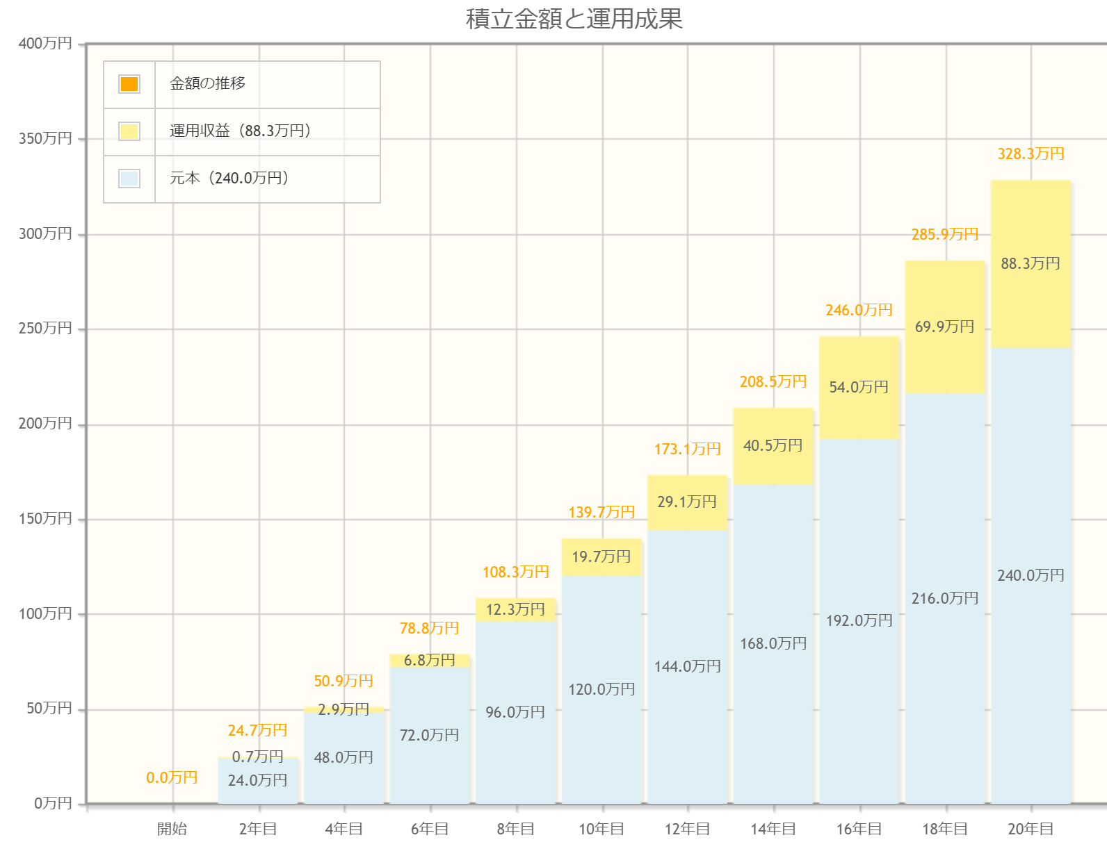Click the 0.0万円 label above 開始

172,778
